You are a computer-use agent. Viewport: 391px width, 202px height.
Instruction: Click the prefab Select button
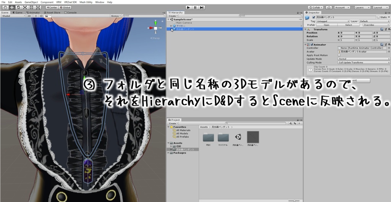pos(349,25)
